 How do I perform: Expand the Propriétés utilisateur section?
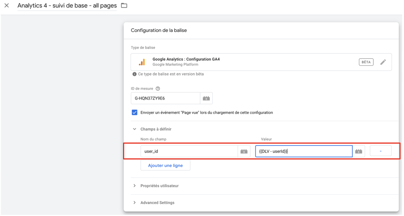[135, 186]
